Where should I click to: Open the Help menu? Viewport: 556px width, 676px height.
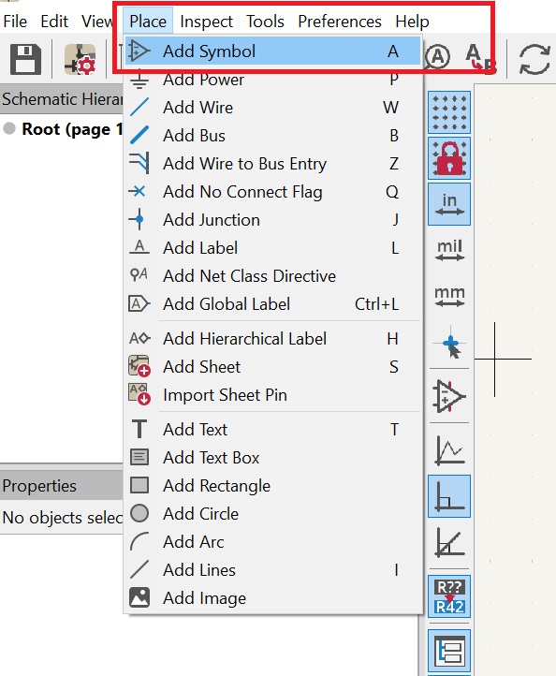tap(412, 22)
